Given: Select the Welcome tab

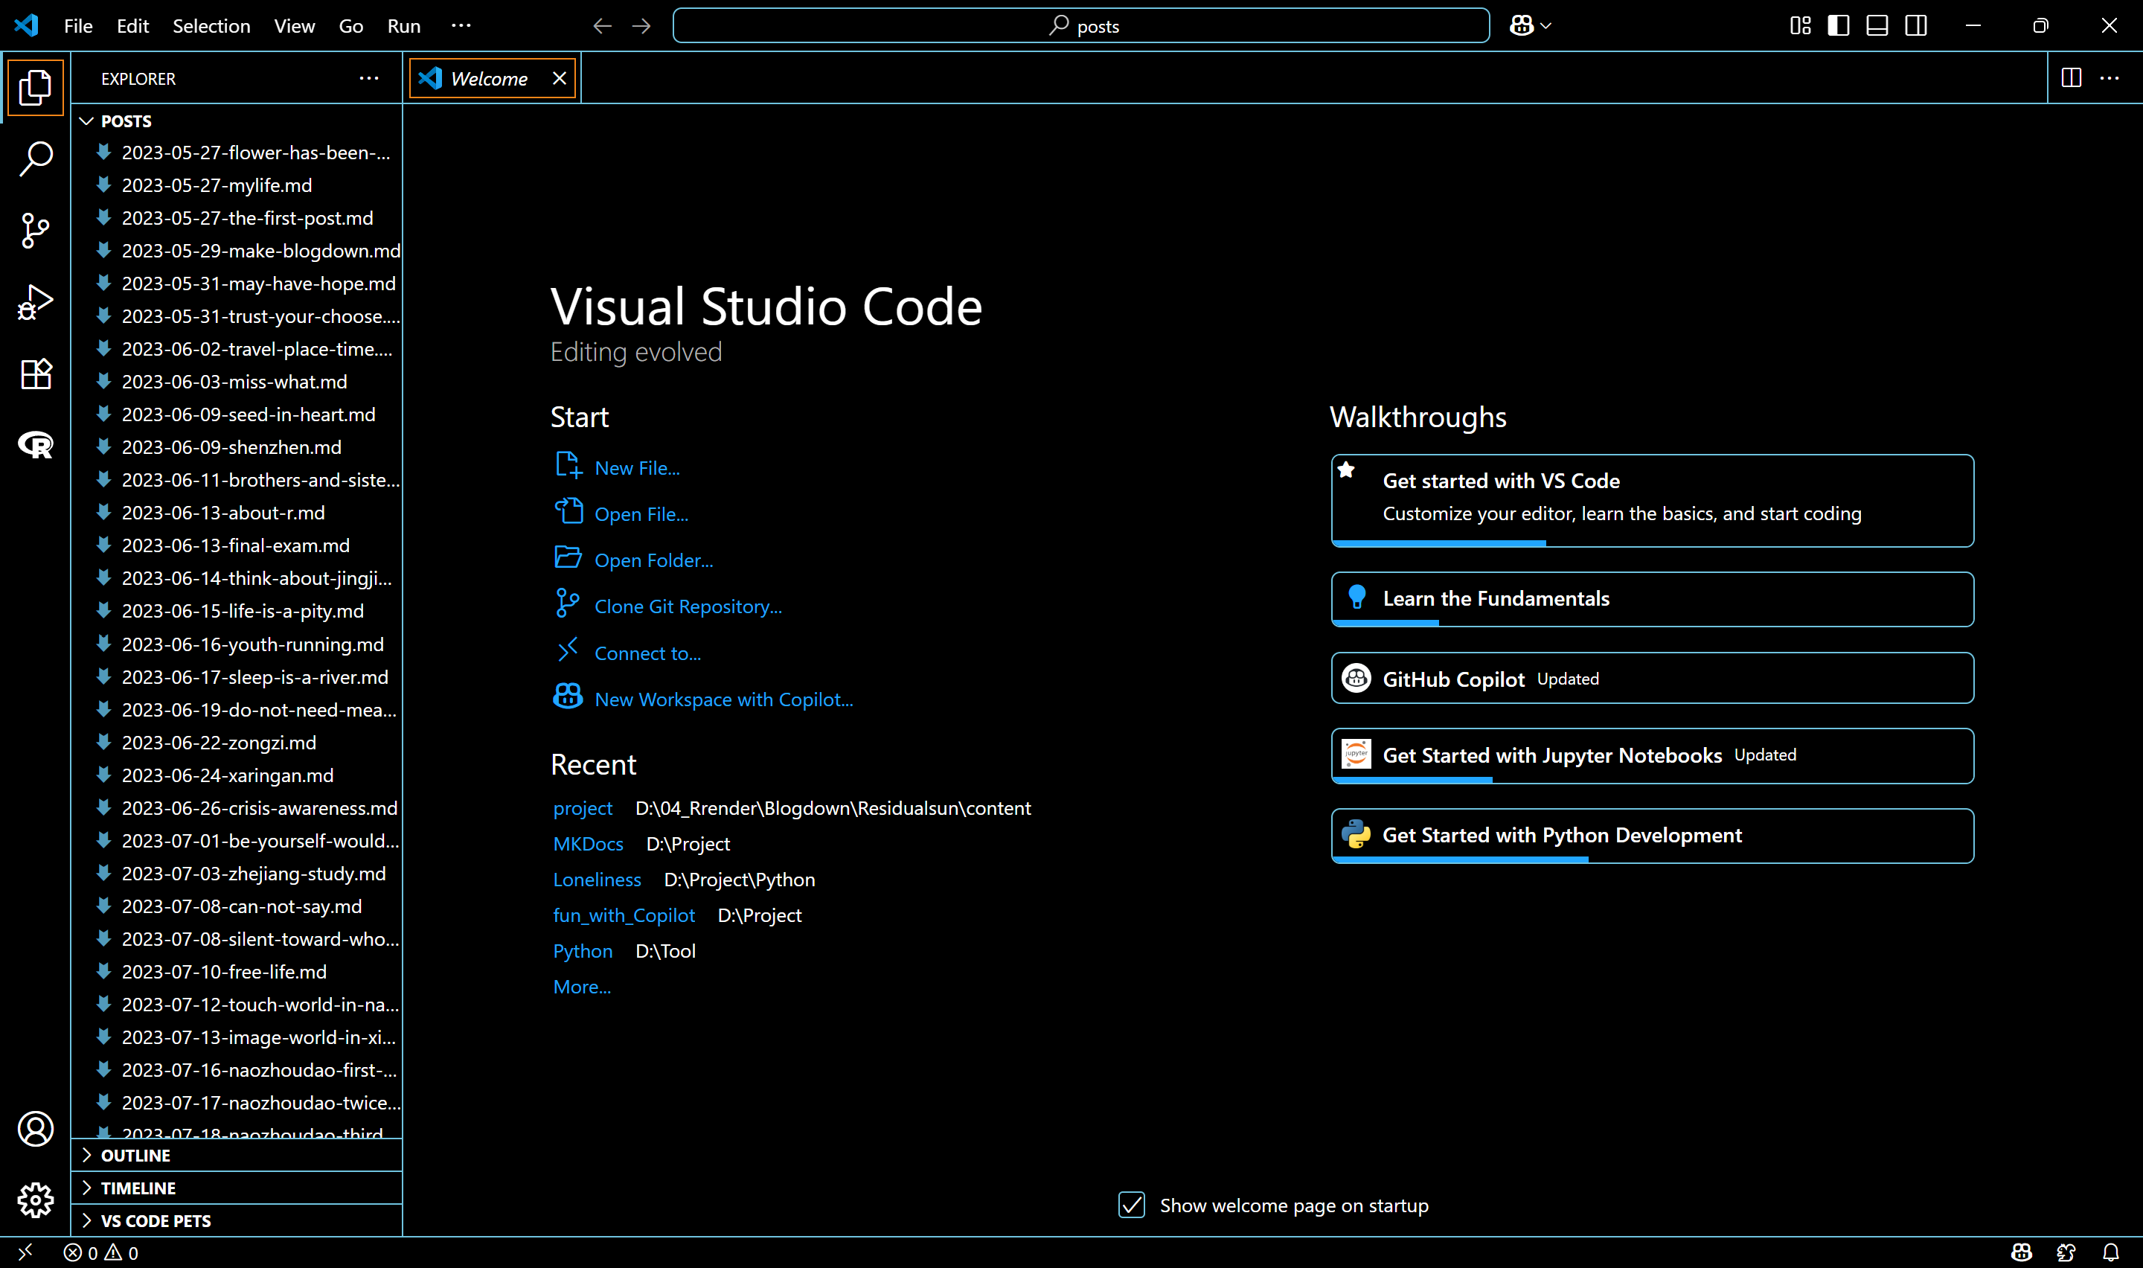Looking at the screenshot, I should tap(489, 79).
